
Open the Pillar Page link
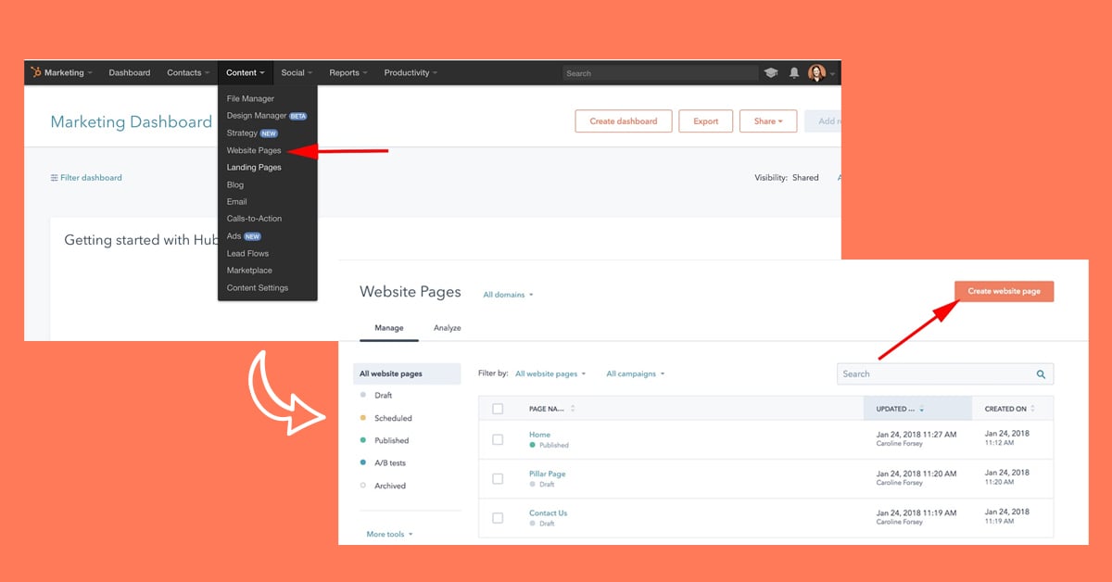click(547, 474)
